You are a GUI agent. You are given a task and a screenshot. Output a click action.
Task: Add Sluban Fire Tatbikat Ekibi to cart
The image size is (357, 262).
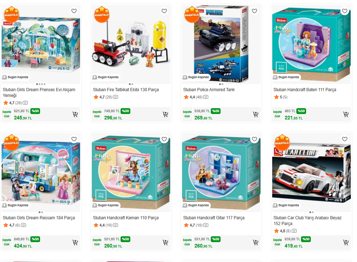165,114
